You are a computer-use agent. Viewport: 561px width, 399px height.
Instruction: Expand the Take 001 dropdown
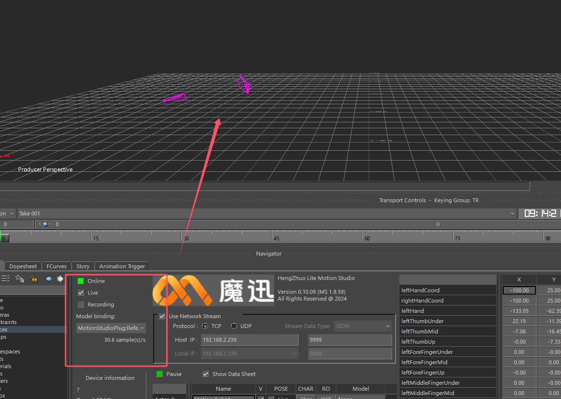[513, 214]
